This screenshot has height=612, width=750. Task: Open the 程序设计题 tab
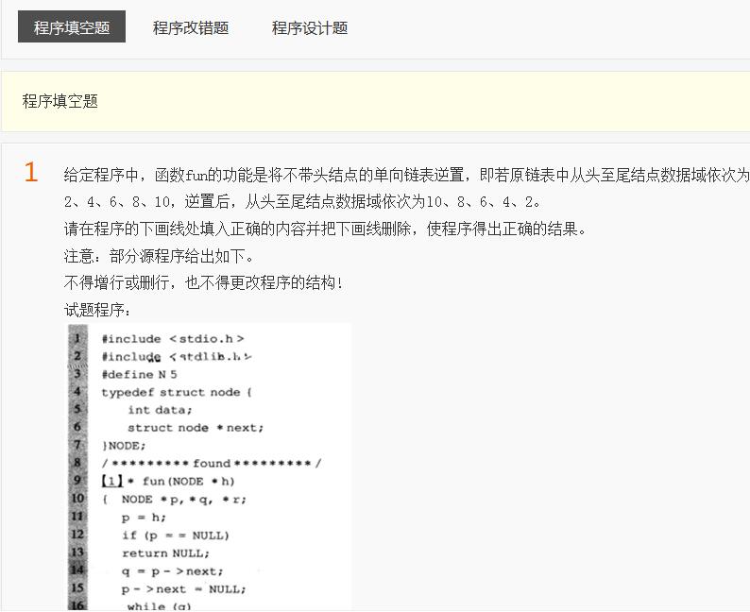coord(310,27)
